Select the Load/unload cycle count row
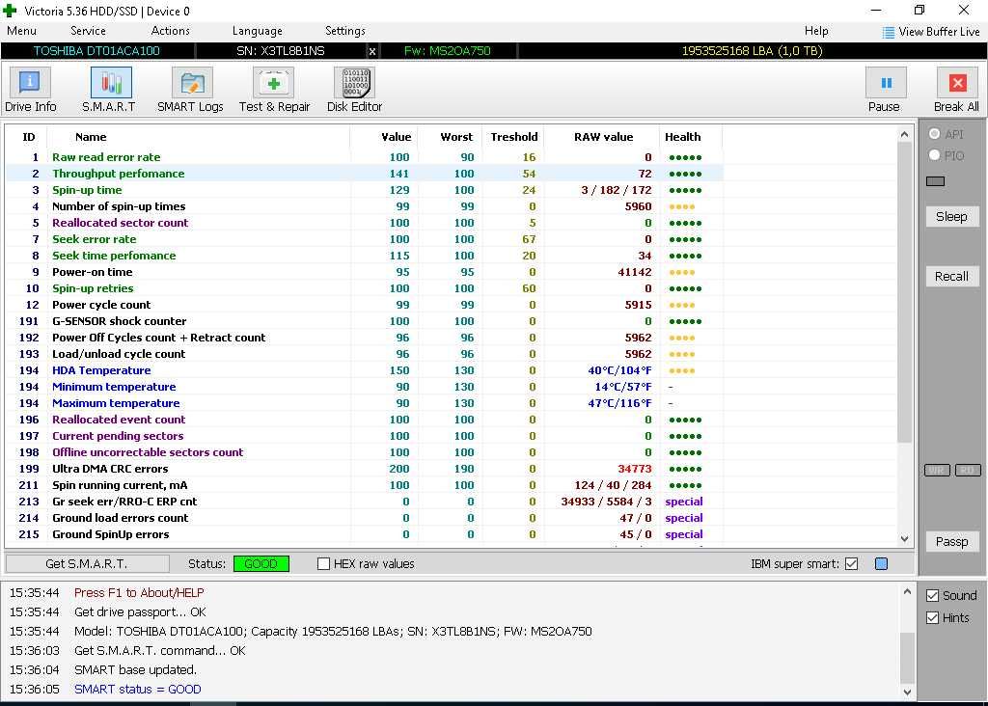 [x=364, y=354]
